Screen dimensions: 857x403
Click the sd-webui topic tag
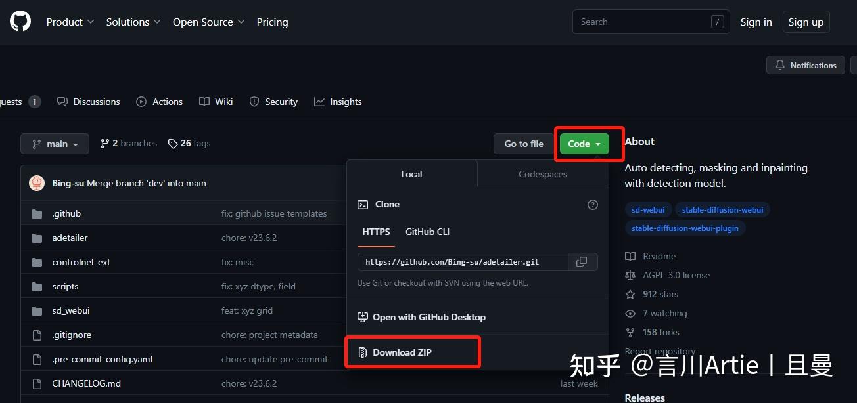coord(648,210)
